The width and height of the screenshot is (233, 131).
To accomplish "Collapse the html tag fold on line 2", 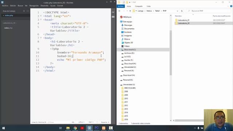I will click(41, 16).
